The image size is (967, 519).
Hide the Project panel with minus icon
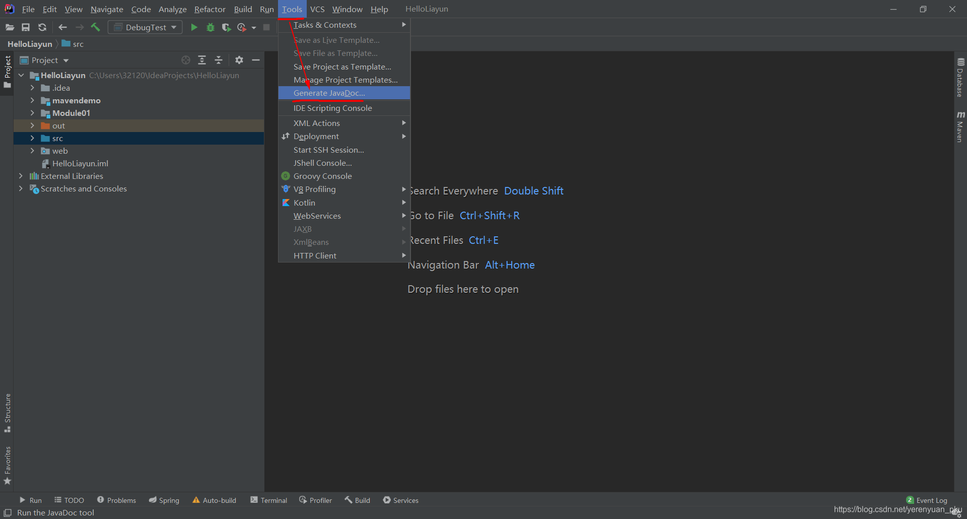[256, 60]
